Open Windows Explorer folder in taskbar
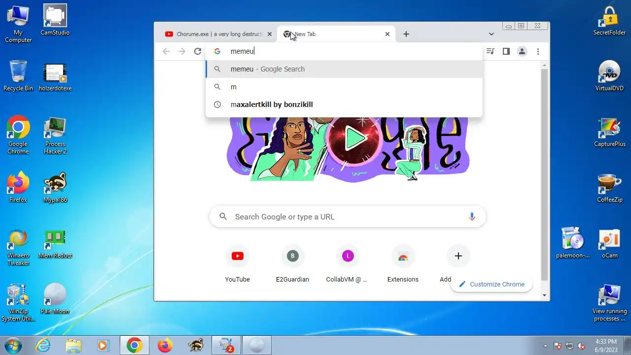Image resolution: width=631 pixels, height=355 pixels. (x=73, y=346)
